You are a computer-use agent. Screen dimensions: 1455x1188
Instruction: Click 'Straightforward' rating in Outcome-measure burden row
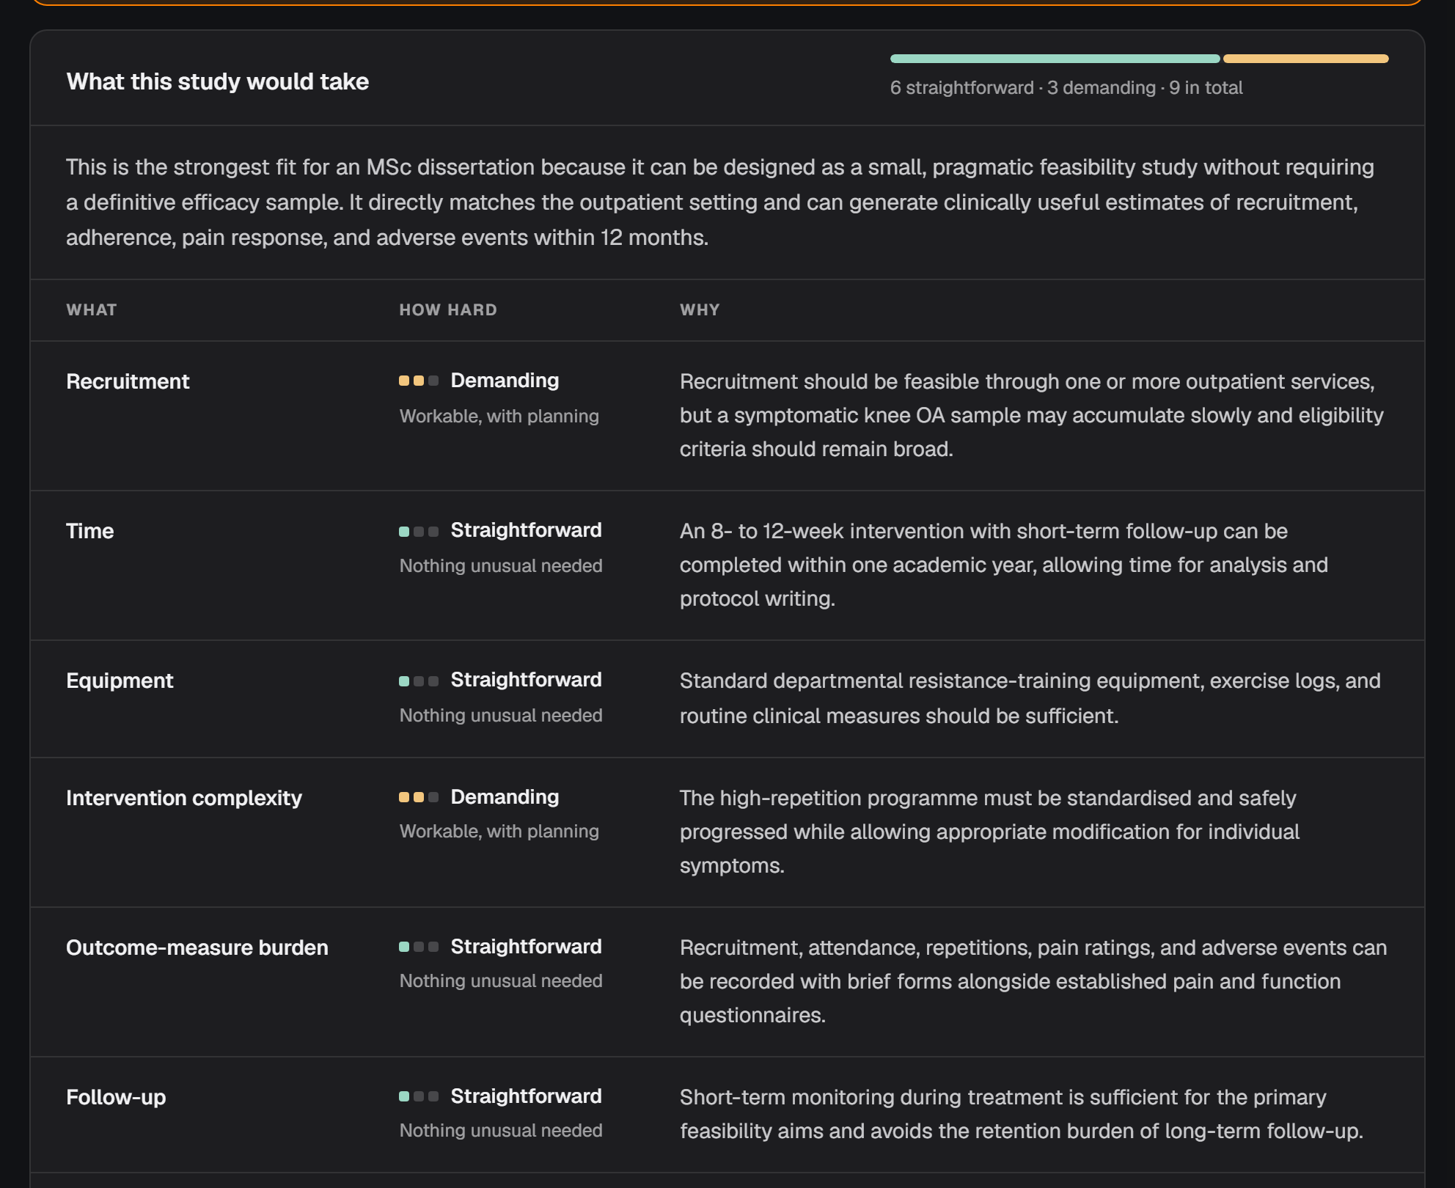[526, 947]
